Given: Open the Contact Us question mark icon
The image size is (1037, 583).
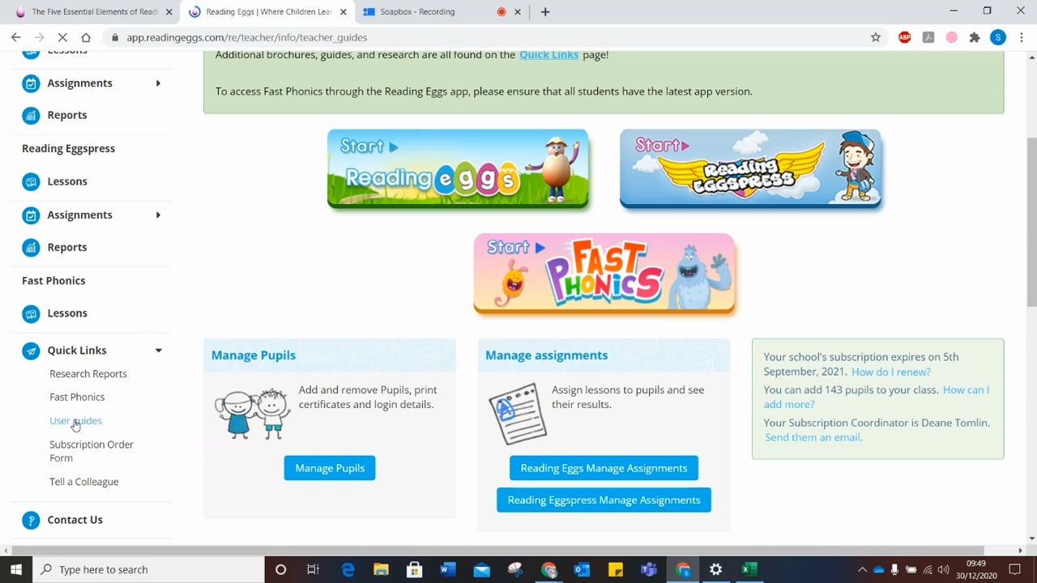Looking at the screenshot, I should coord(31,520).
